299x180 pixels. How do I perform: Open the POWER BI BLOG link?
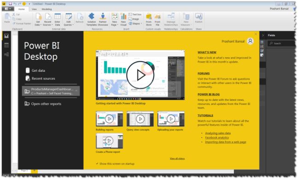[208, 94]
